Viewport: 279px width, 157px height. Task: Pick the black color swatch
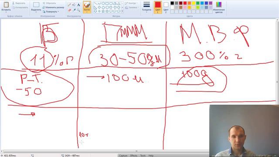pyautogui.click(x=172, y=3)
